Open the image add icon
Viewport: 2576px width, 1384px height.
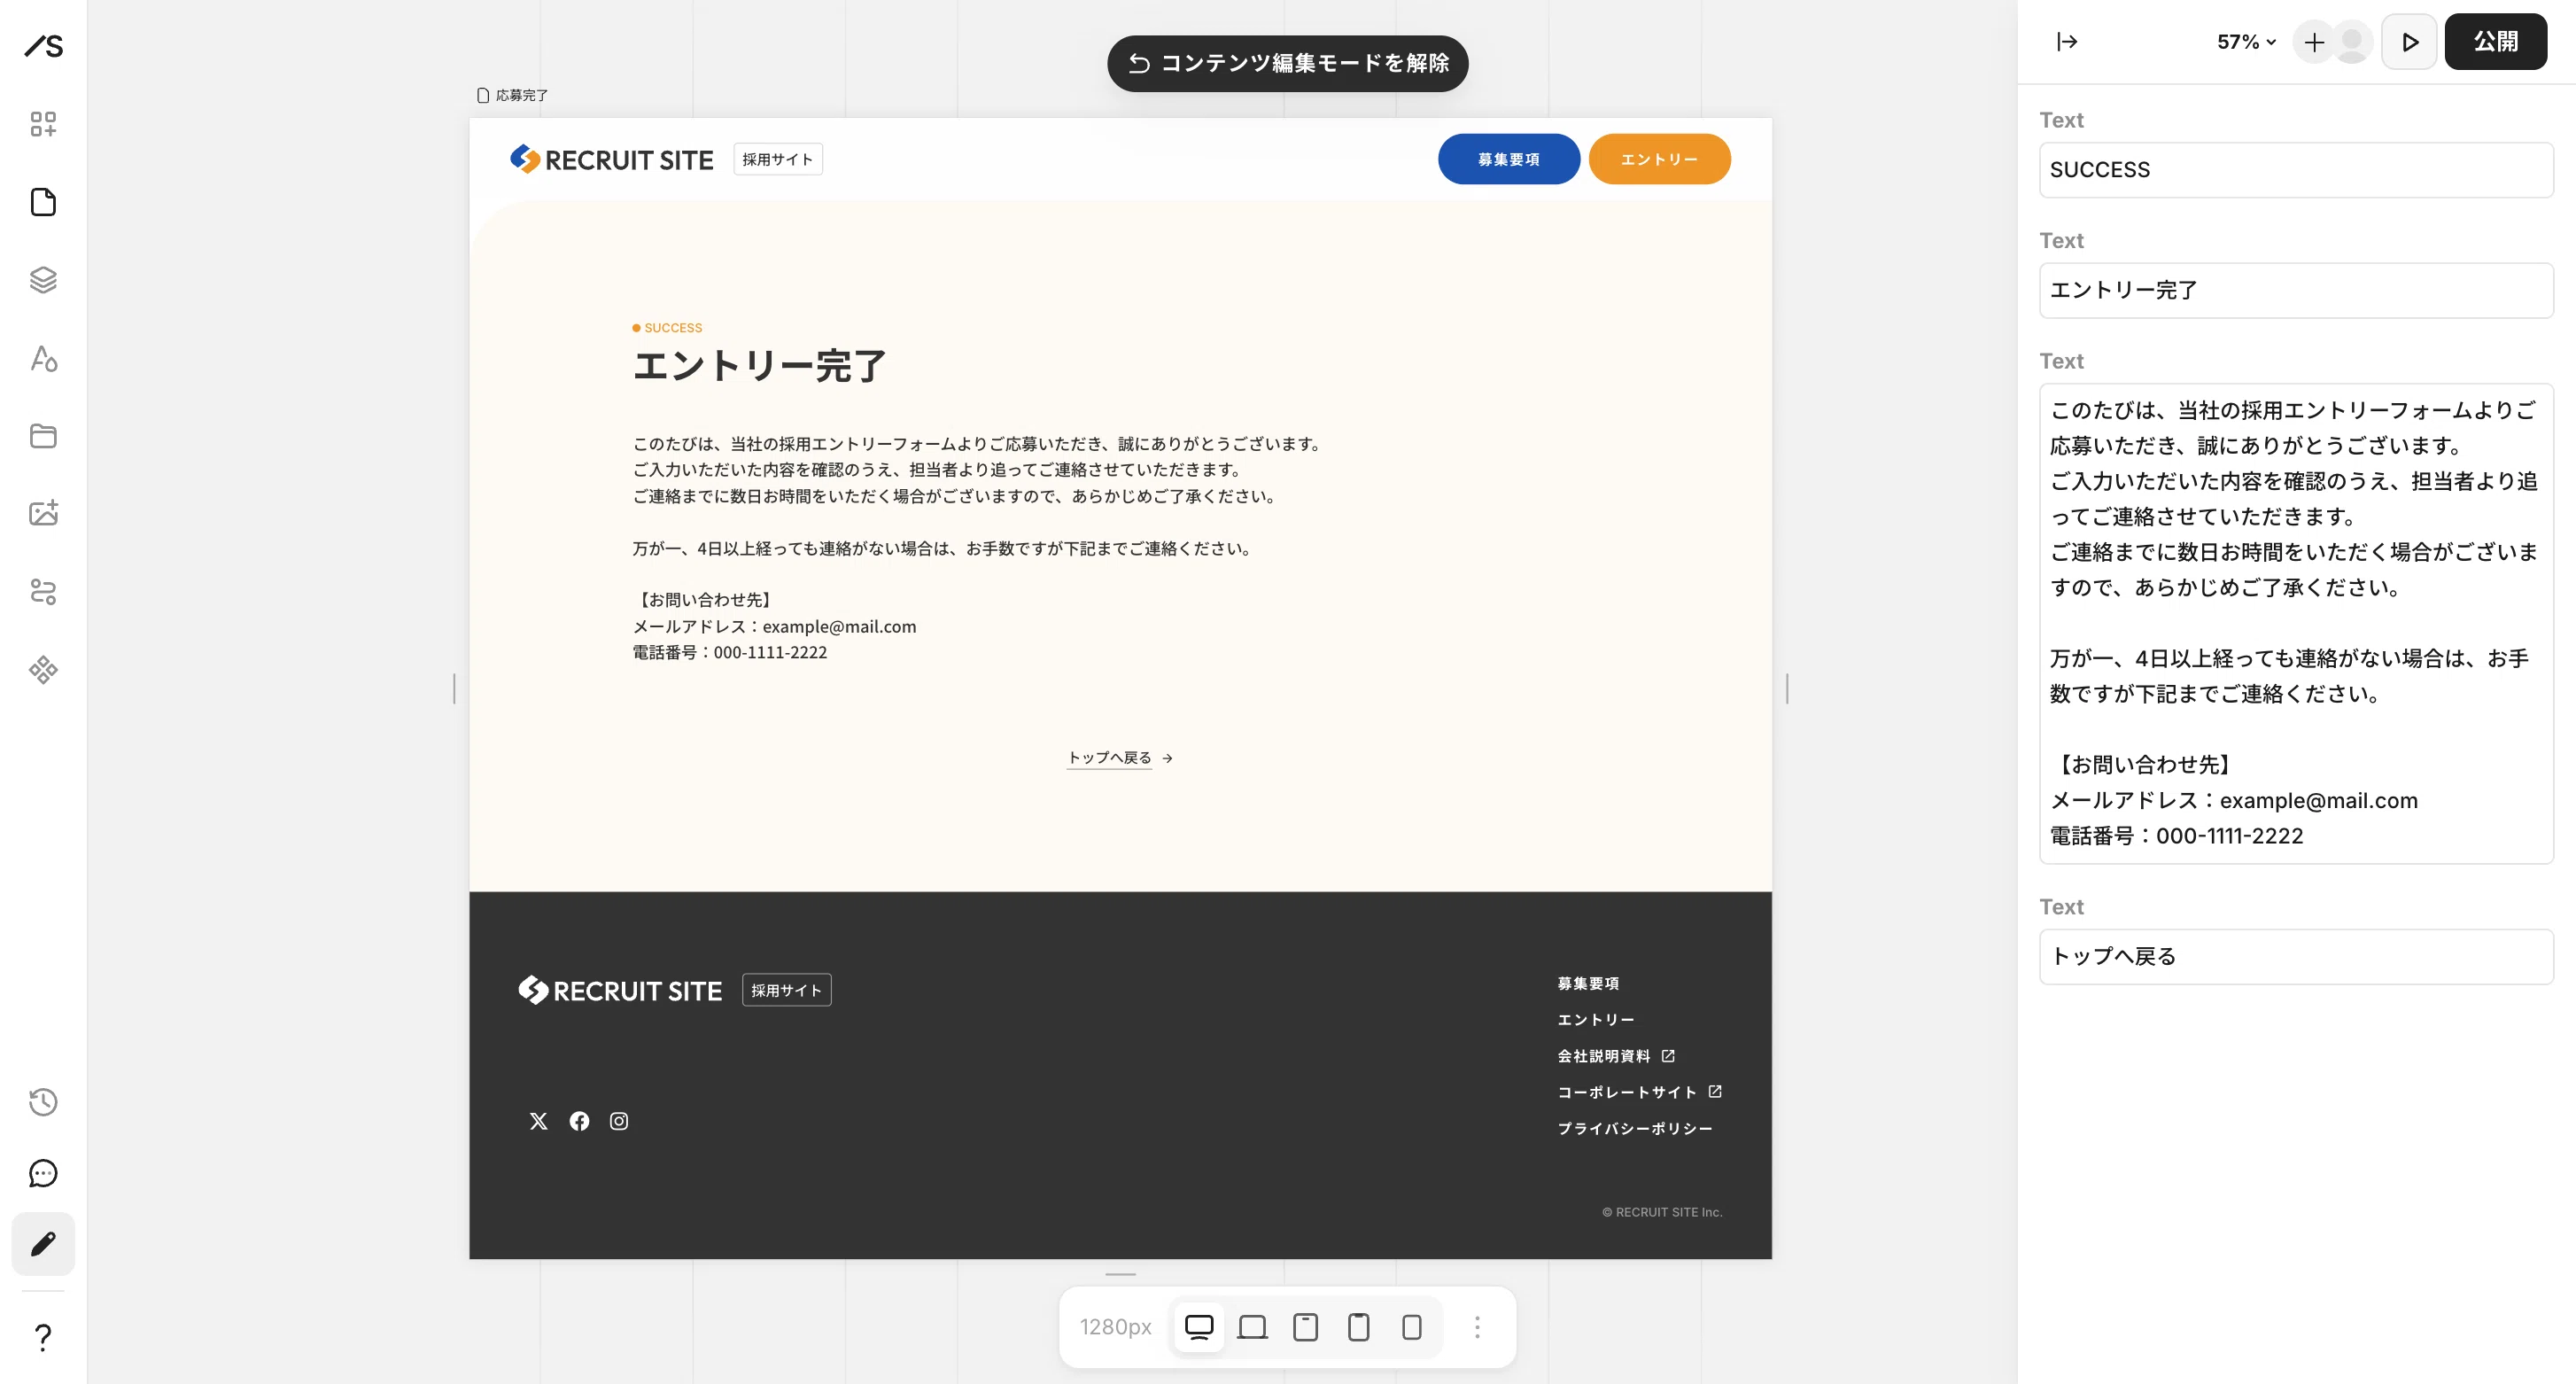click(43, 513)
